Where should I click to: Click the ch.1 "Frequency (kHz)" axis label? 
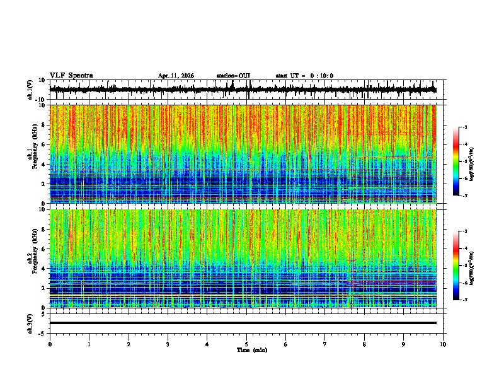(35, 146)
